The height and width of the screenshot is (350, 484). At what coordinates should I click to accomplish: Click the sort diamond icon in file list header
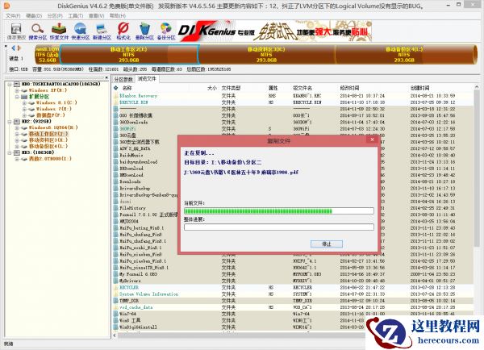tap(115, 88)
